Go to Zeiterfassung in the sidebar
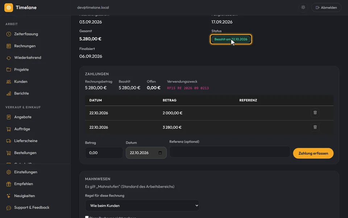Viewport: 348px width, 218px height. point(26,34)
